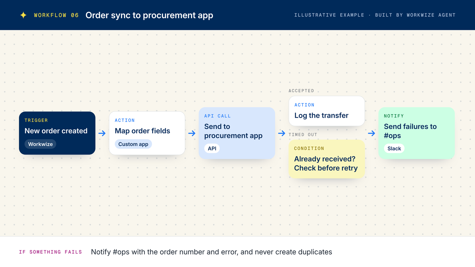This screenshot has height=267, width=475.
Task: Click the Workwize tag on trigger card
Action: (x=40, y=144)
